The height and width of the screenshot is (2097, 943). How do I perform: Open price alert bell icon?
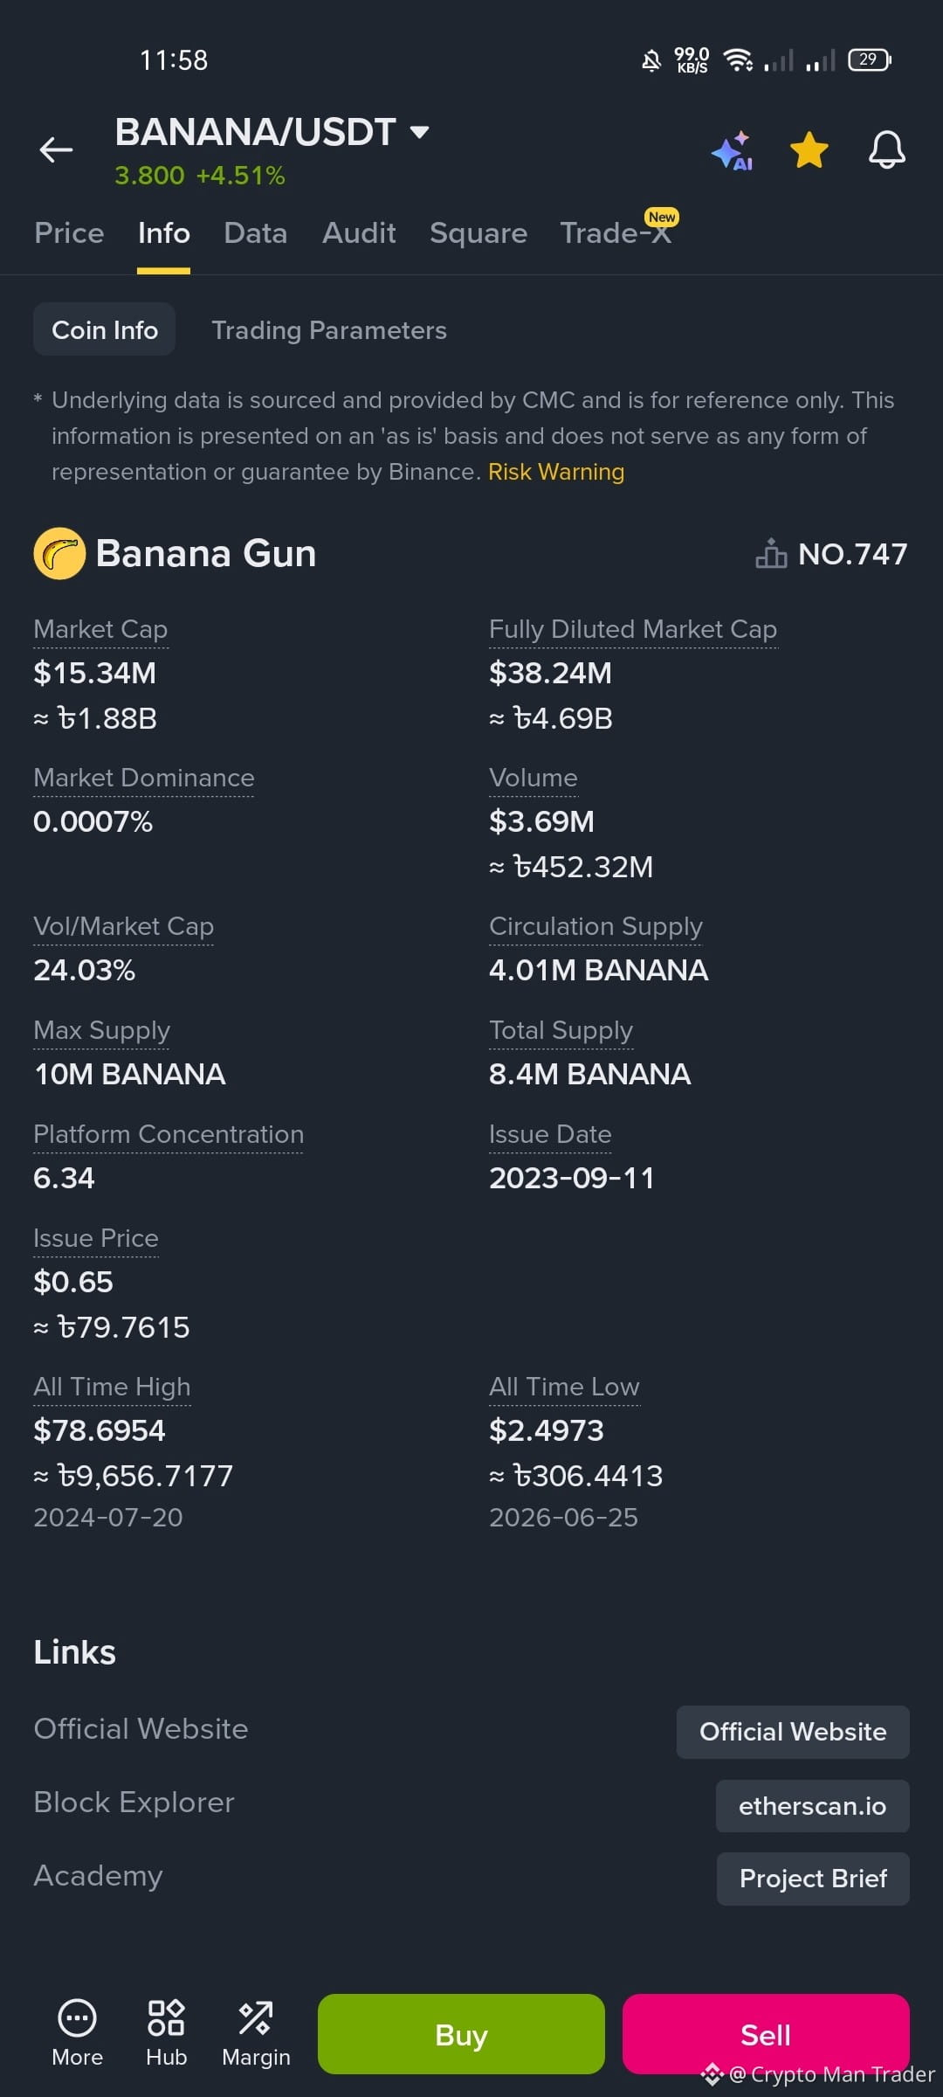pos(886,149)
